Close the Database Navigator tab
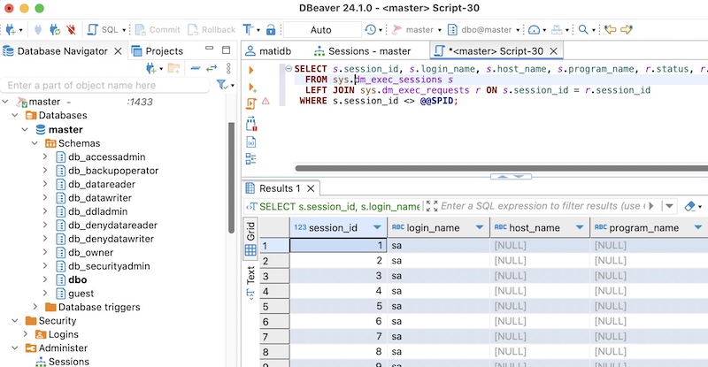 118,51
